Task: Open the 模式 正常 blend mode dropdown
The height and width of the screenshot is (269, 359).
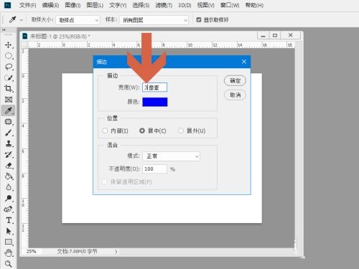Action: point(171,156)
